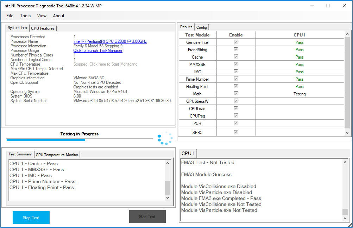Click the results table scroll down arrow
This screenshot has width=353, height=228.
(x=347, y=133)
